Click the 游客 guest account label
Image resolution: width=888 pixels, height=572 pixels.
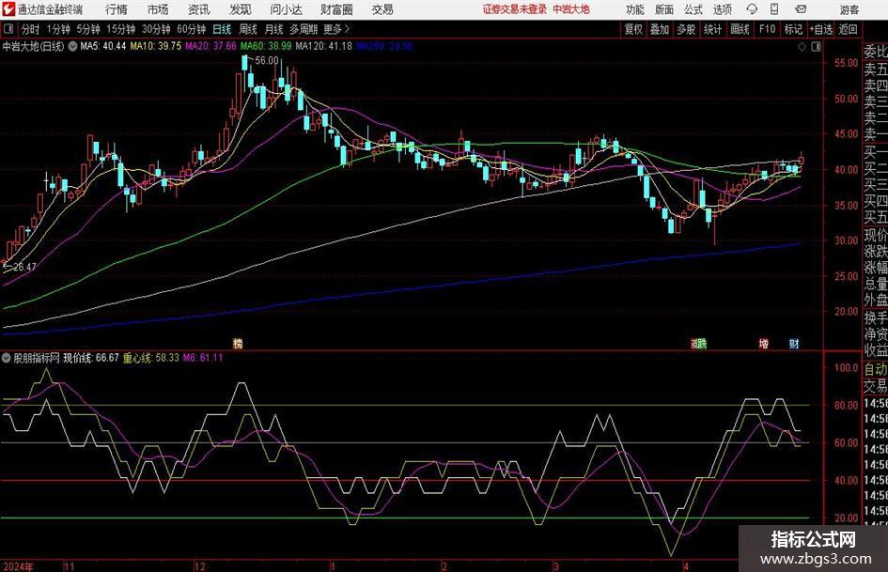click(849, 9)
